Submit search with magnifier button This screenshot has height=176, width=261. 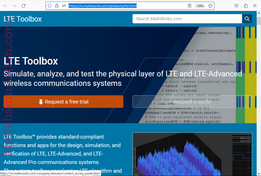(247, 19)
